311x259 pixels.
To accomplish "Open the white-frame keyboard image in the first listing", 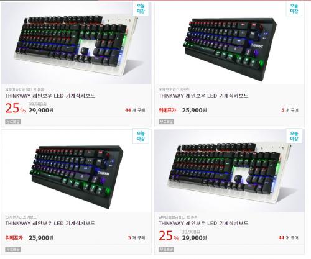I will coord(76,43).
